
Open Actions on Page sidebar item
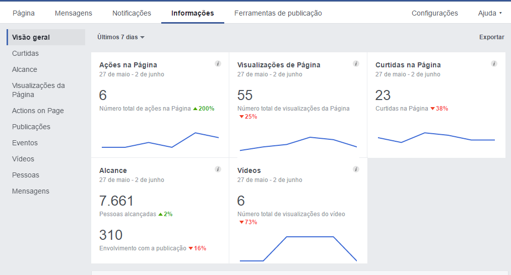tap(38, 111)
